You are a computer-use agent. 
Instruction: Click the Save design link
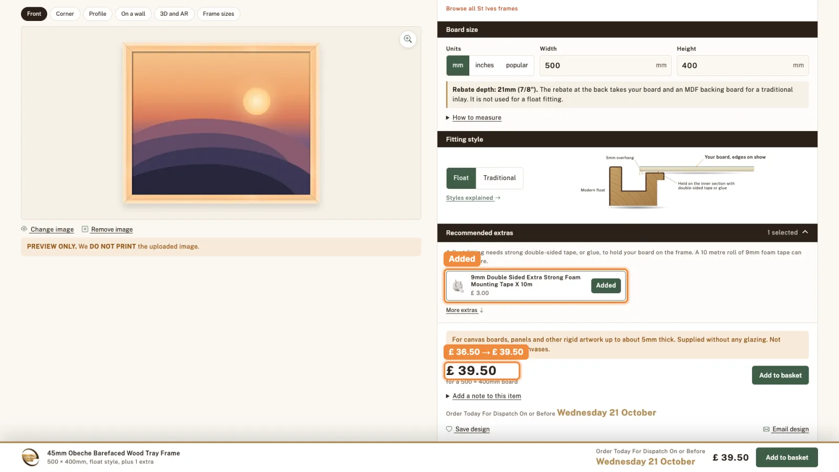click(x=472, y=429)
